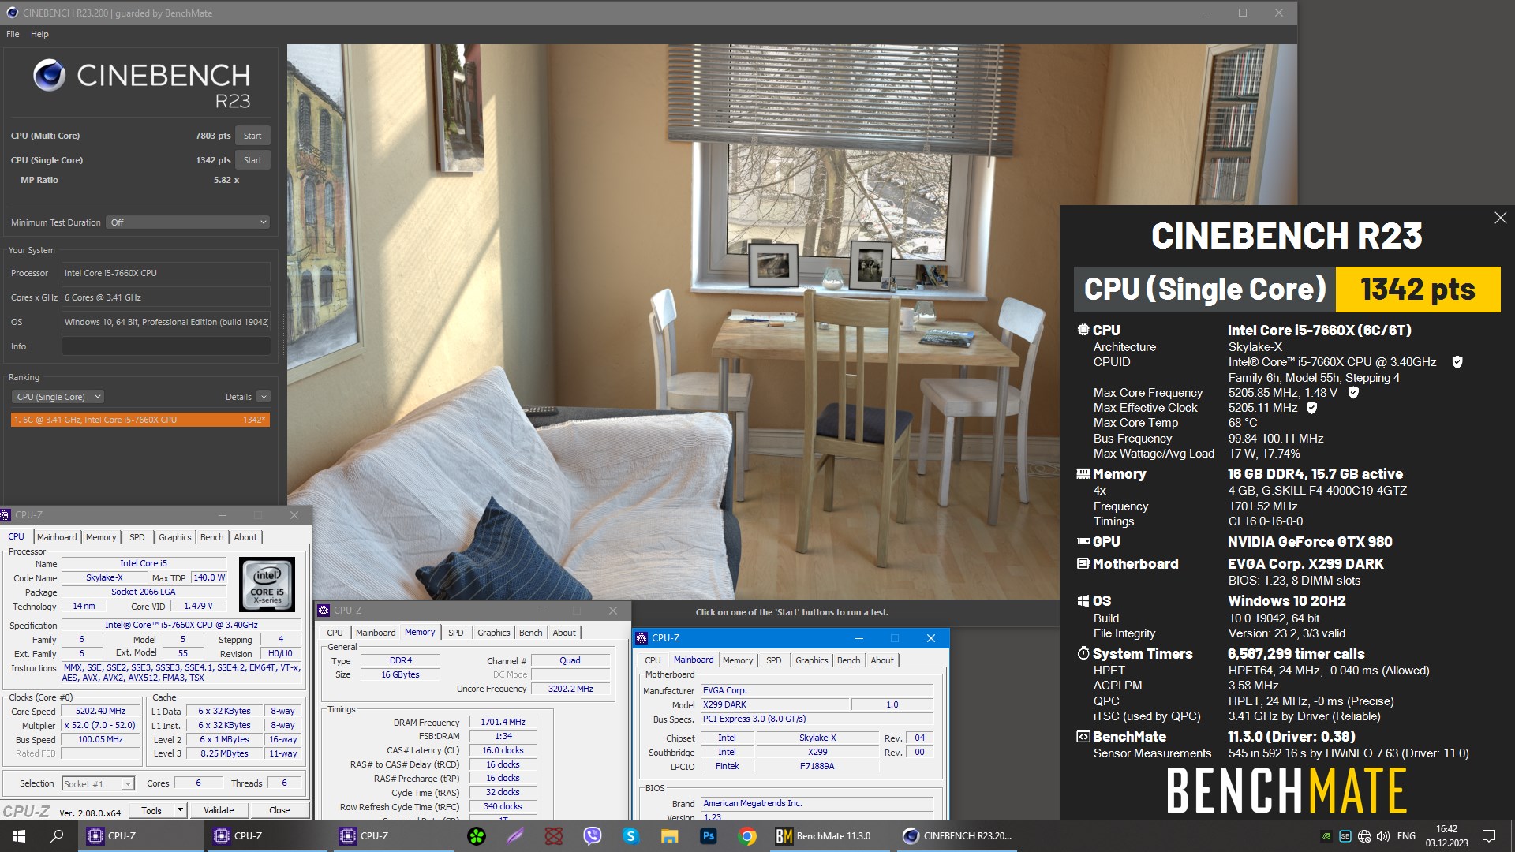Screen dimensions: 1515x852
Task: Start the CPU (Multi Core) test
Action: click(x=252, y=136)
